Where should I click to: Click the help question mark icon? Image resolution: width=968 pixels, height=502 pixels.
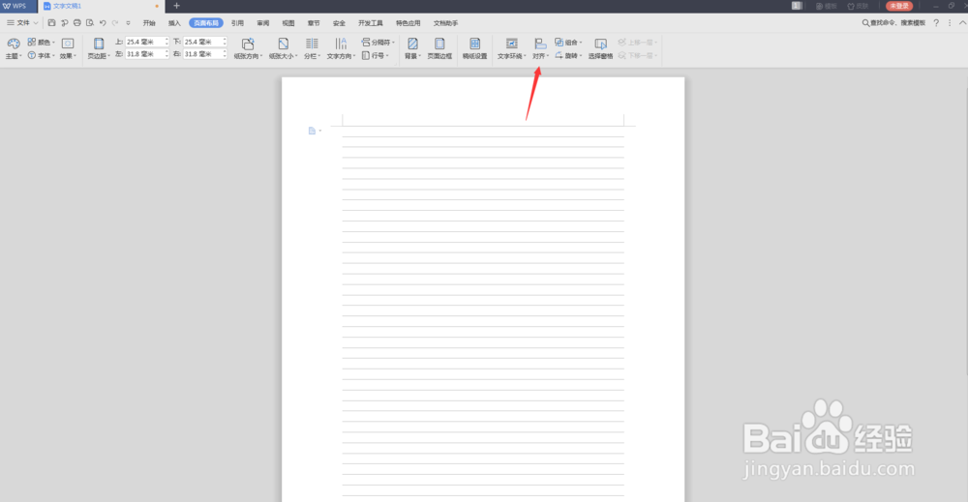[936, 23]
